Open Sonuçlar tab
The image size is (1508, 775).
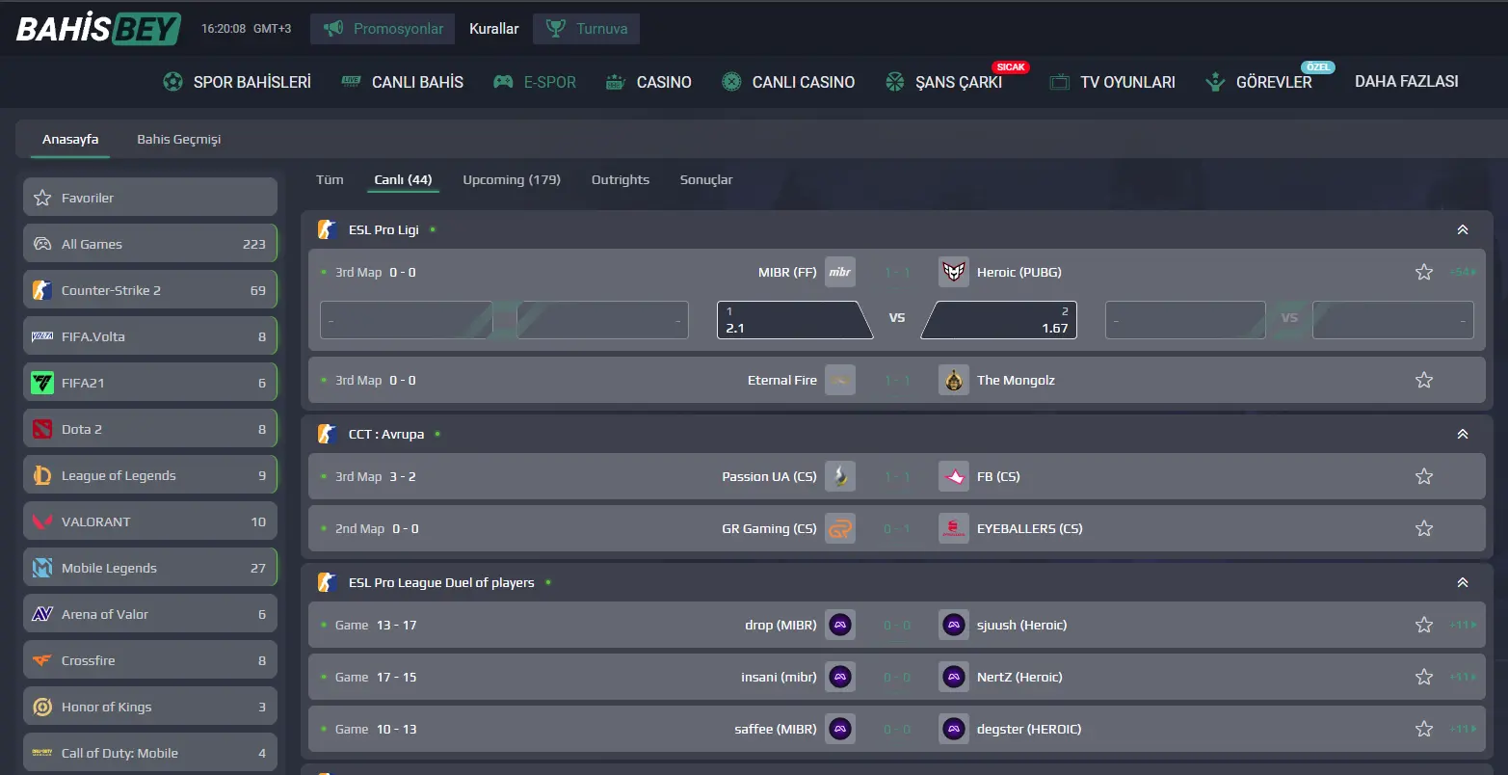[706, 179]
